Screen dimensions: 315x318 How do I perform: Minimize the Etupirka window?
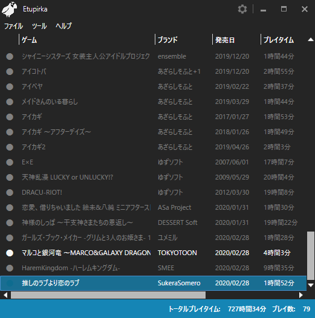[x=263, y=10]
